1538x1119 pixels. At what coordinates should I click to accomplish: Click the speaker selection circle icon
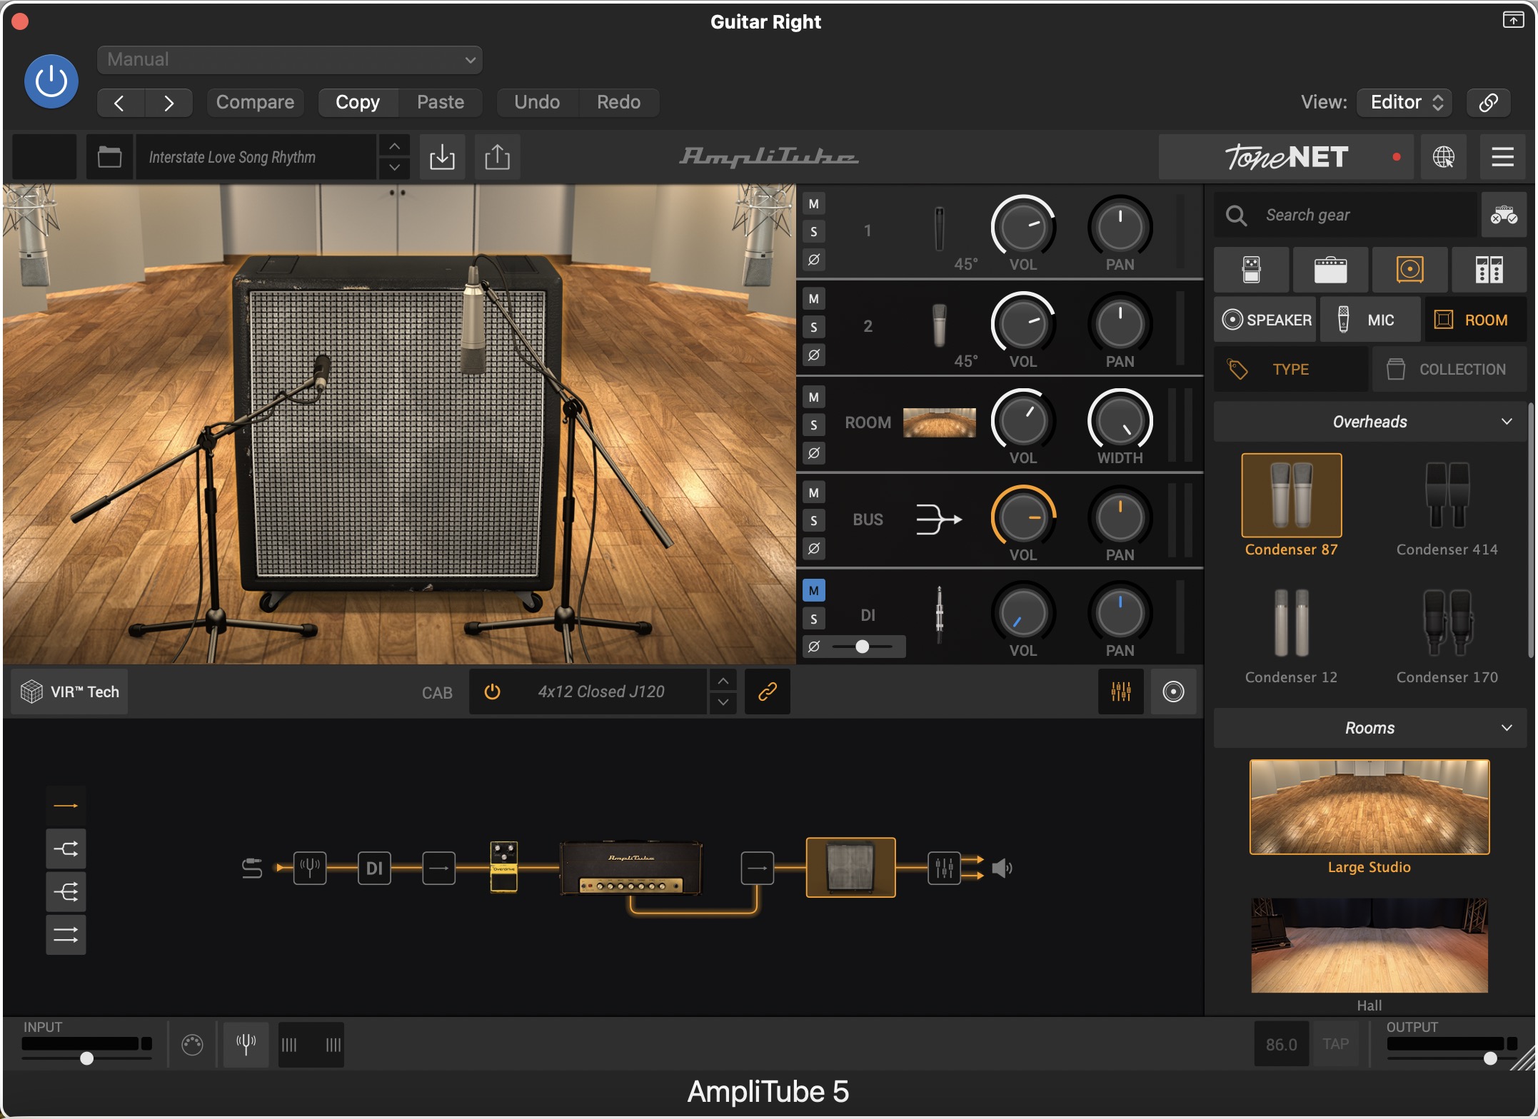[1173, 692]
